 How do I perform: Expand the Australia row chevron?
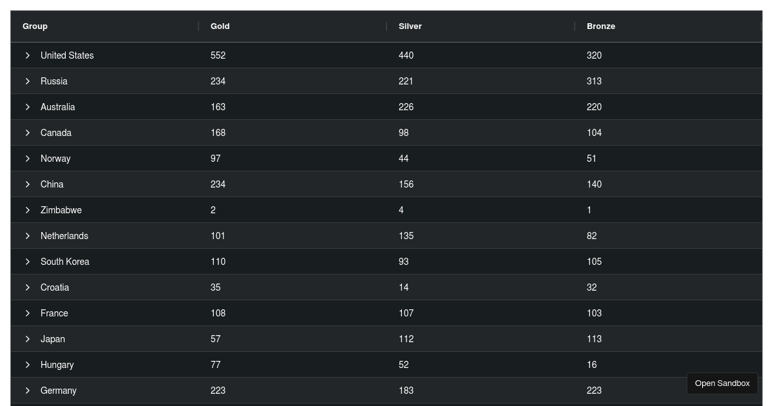28,107
